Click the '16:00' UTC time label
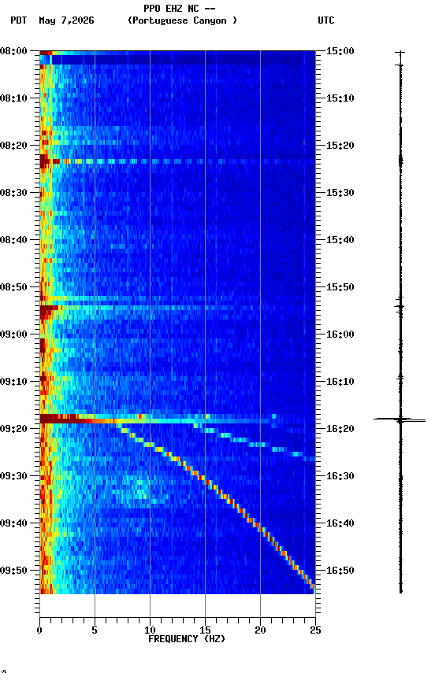The image size is (435, 680). 340,334
